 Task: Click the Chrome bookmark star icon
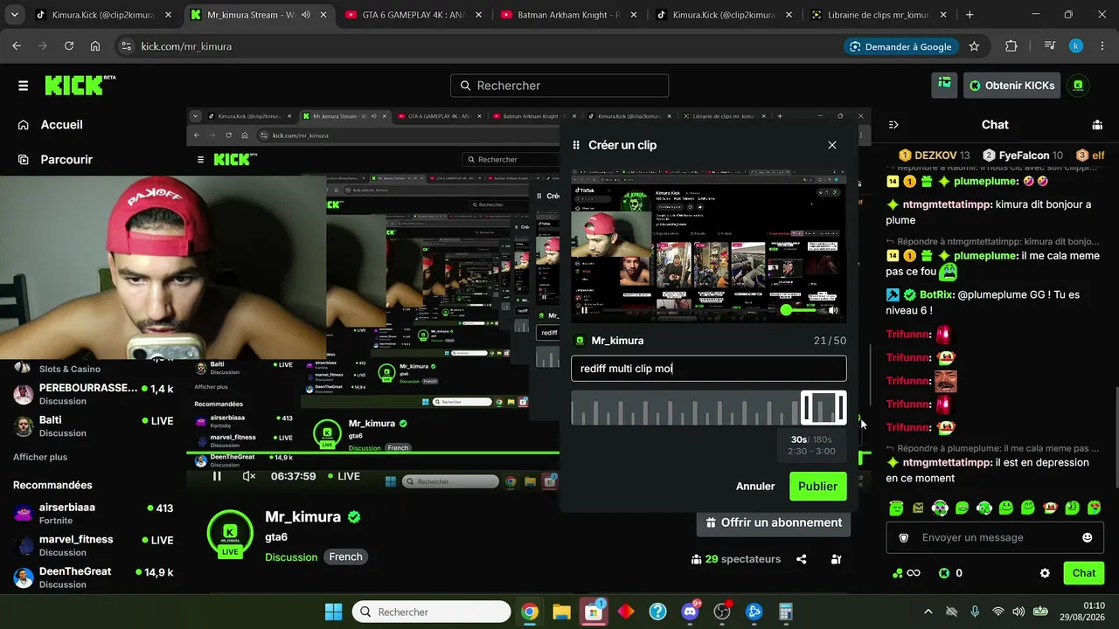[x=974, y=46]
